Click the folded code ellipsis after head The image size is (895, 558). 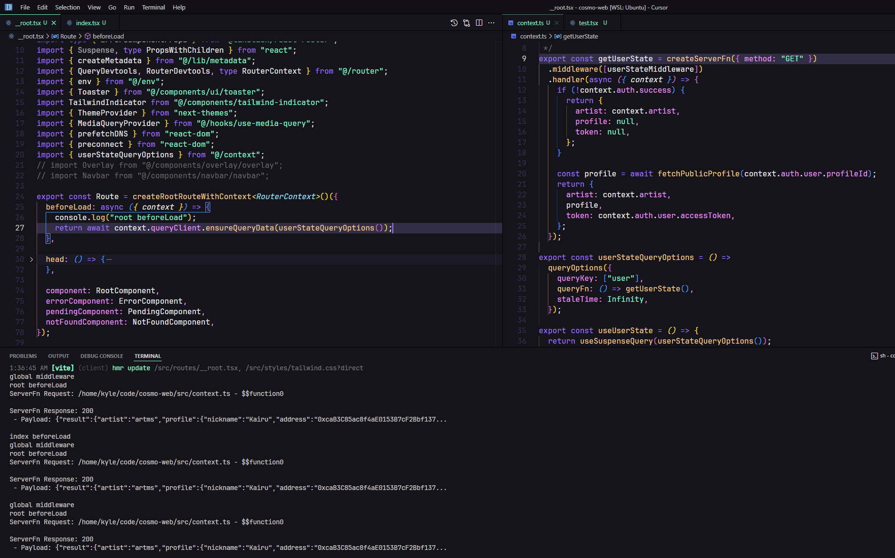[109, 260]
